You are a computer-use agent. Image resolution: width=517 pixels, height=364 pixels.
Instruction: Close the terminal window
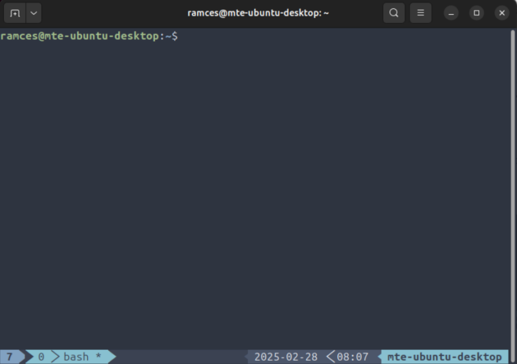coord(502,13)
